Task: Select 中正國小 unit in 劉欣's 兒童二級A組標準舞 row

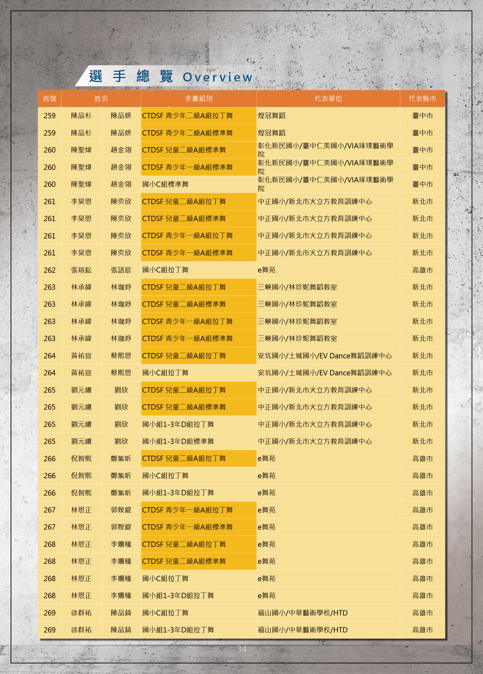Action: coord(315,407)
